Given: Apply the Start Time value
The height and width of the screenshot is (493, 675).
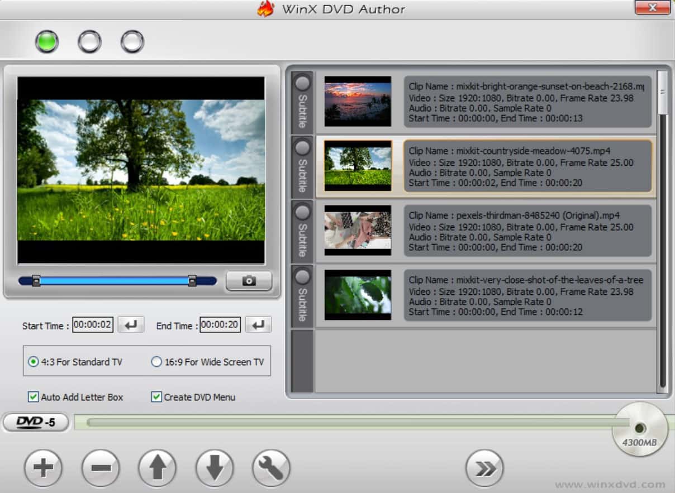Looking at the screenshot, I should pyautogui.click(x=131, y=324).
